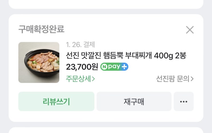
Task: Tap the Npay plus badge
Action: pyautogui.click(x=114, y=67)
